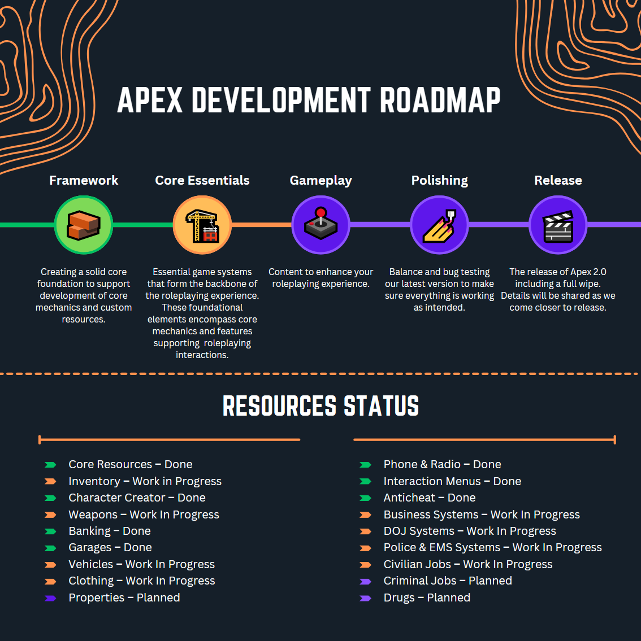Click the pencil icon for Polishing

point(439,224)
